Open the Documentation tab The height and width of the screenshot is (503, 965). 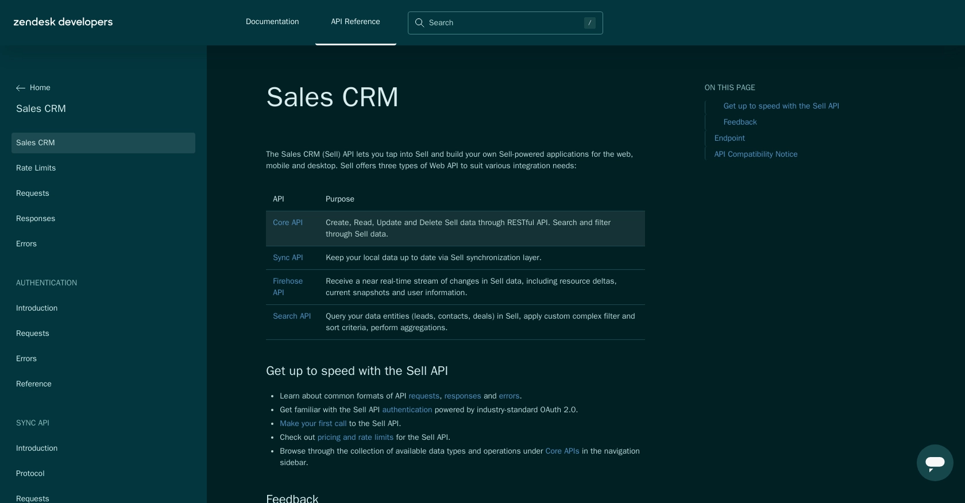coord(272,22)
